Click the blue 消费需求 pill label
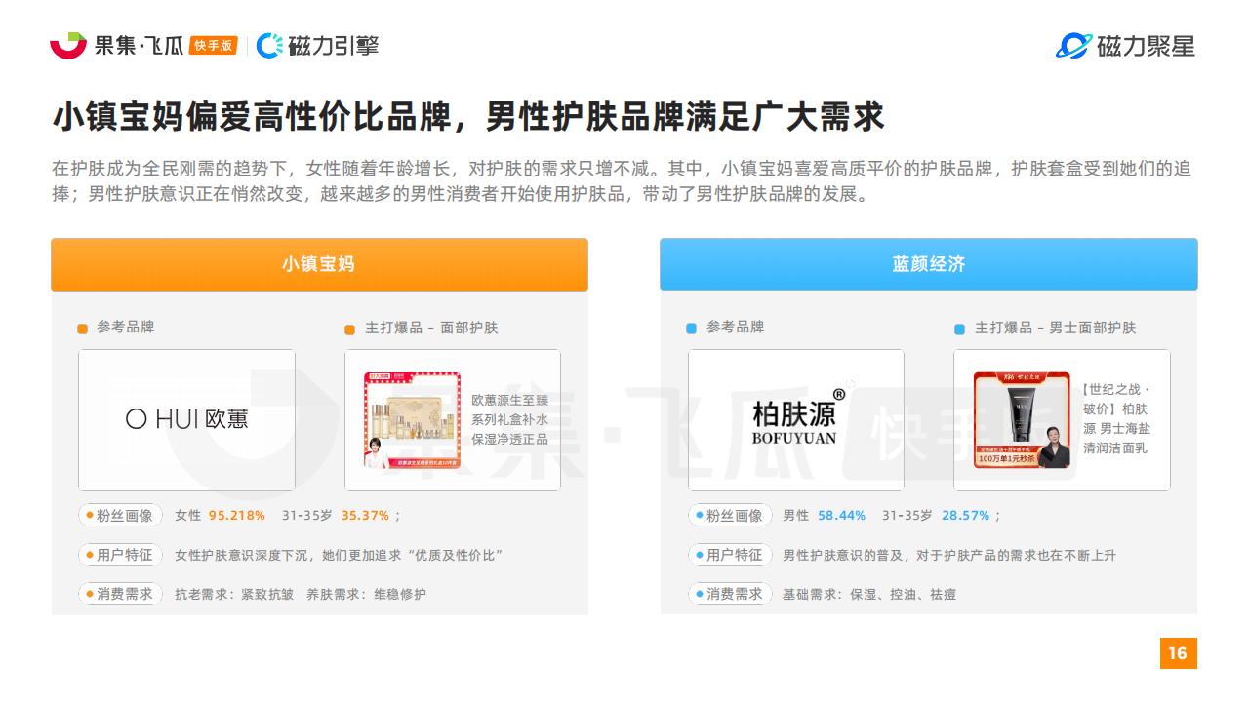The image size is (1249, 702). tap(730, 593)
